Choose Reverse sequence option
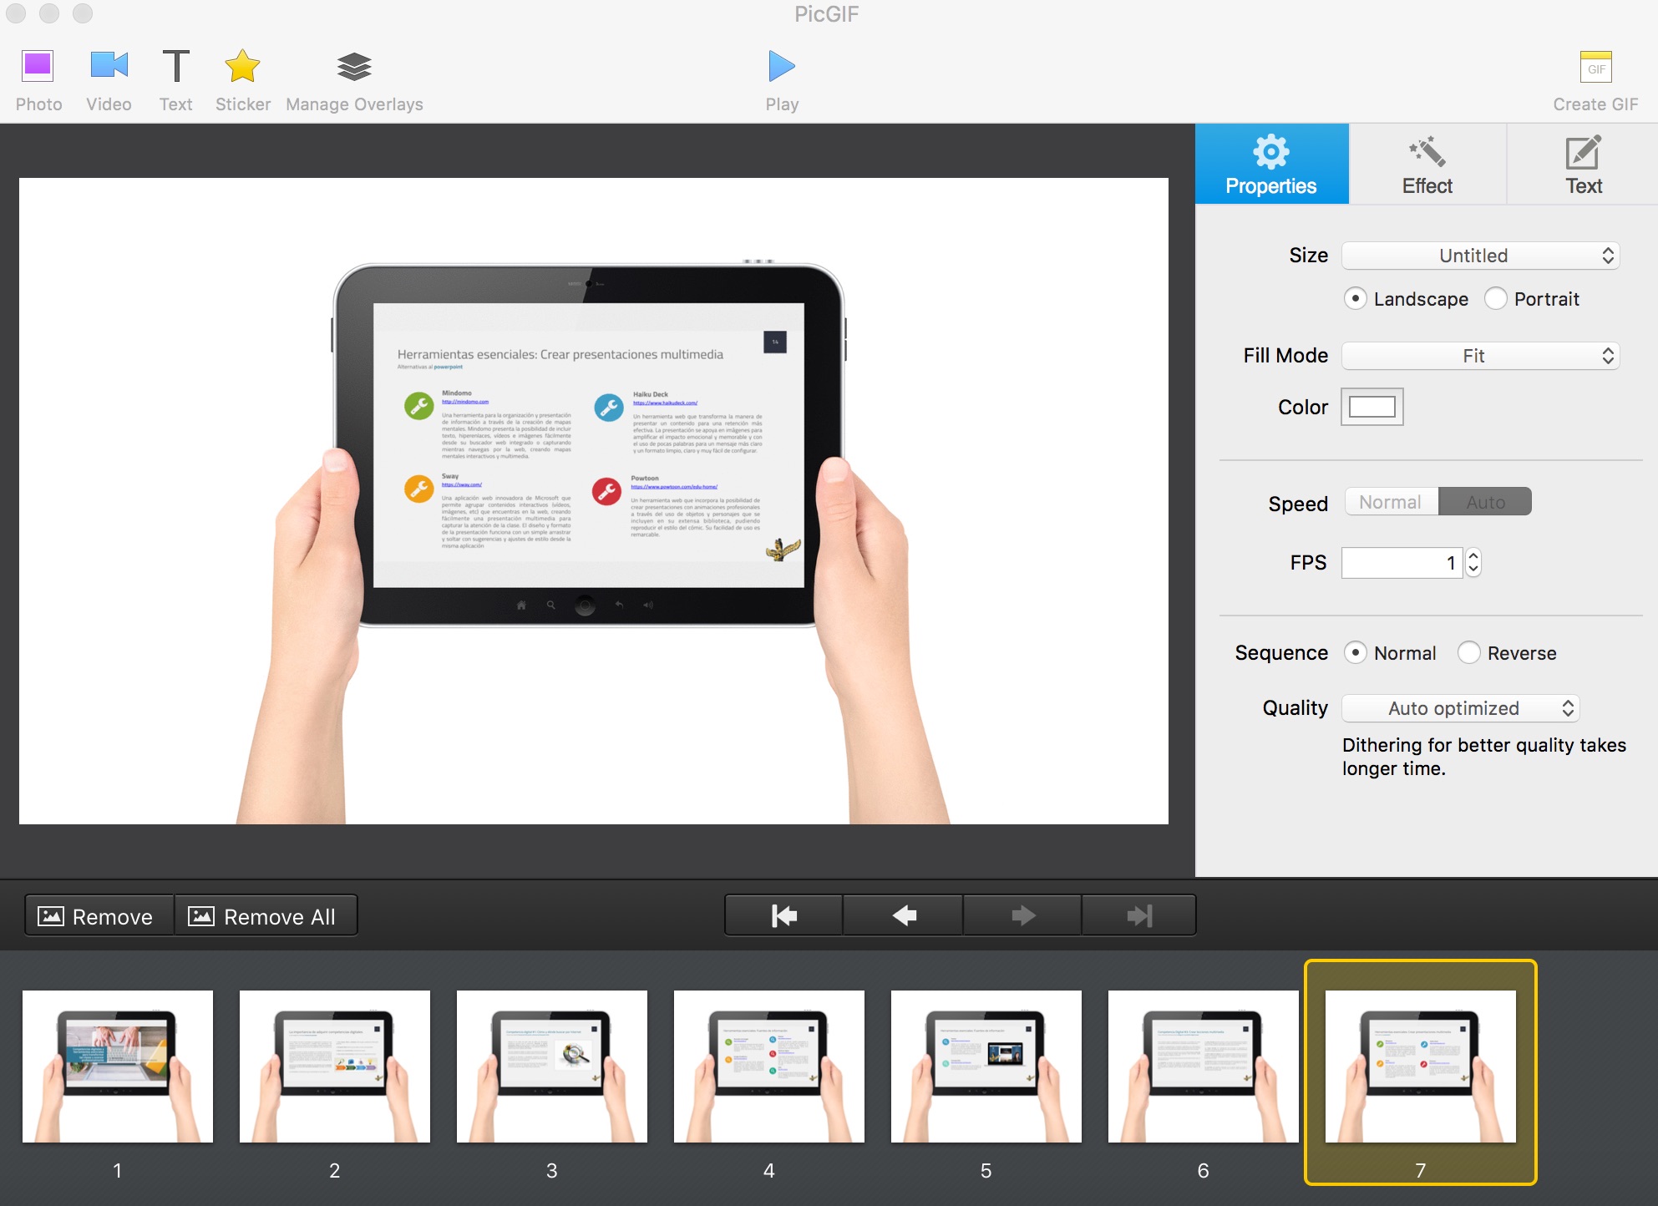The height and width of the screenshot is (1206, 1658). point(1469,653)
